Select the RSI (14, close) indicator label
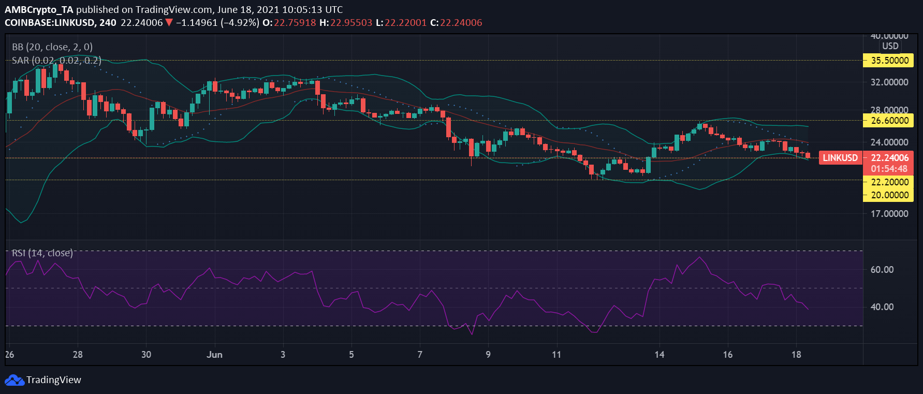The image size is (923, 394). tap(42, 253)
